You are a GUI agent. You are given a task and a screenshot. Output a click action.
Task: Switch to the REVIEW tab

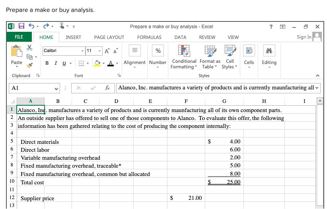click(x=207, y=37)
